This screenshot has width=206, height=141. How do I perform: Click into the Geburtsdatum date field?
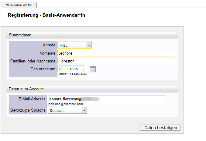pyautogui.click(x=70, y=69)
